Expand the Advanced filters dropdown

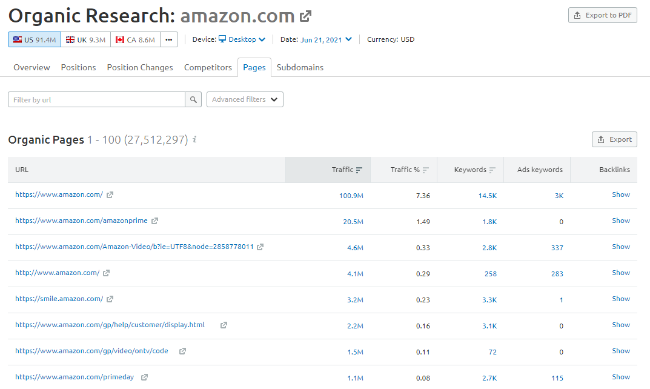(x=245, y=99)
